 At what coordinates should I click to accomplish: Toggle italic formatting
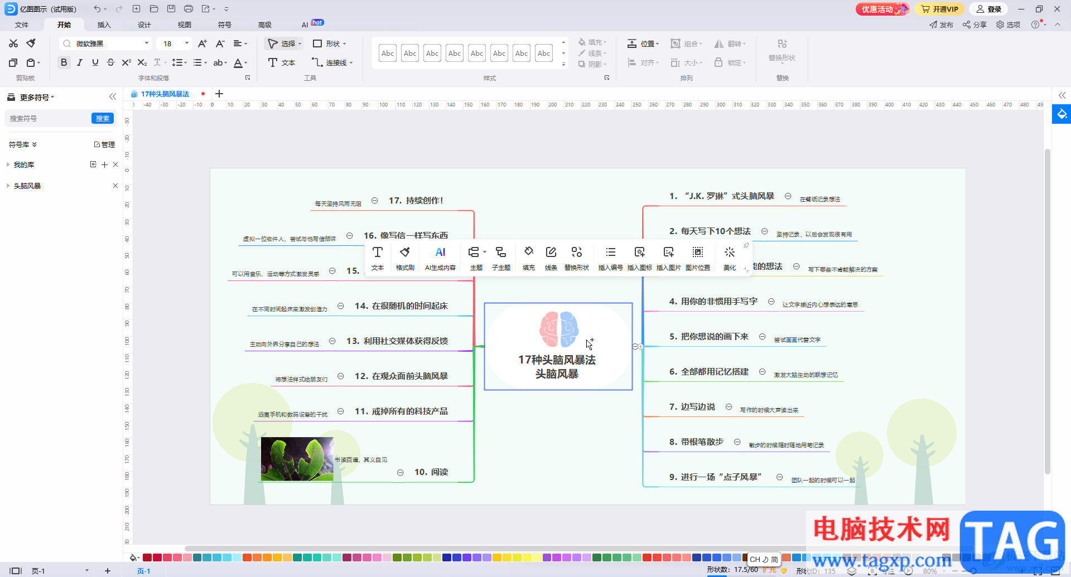[x=80, y=62]
